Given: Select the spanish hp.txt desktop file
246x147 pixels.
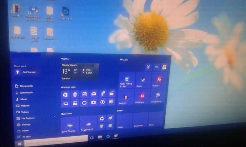Looking at the screenshot, I should click(34, 34).
